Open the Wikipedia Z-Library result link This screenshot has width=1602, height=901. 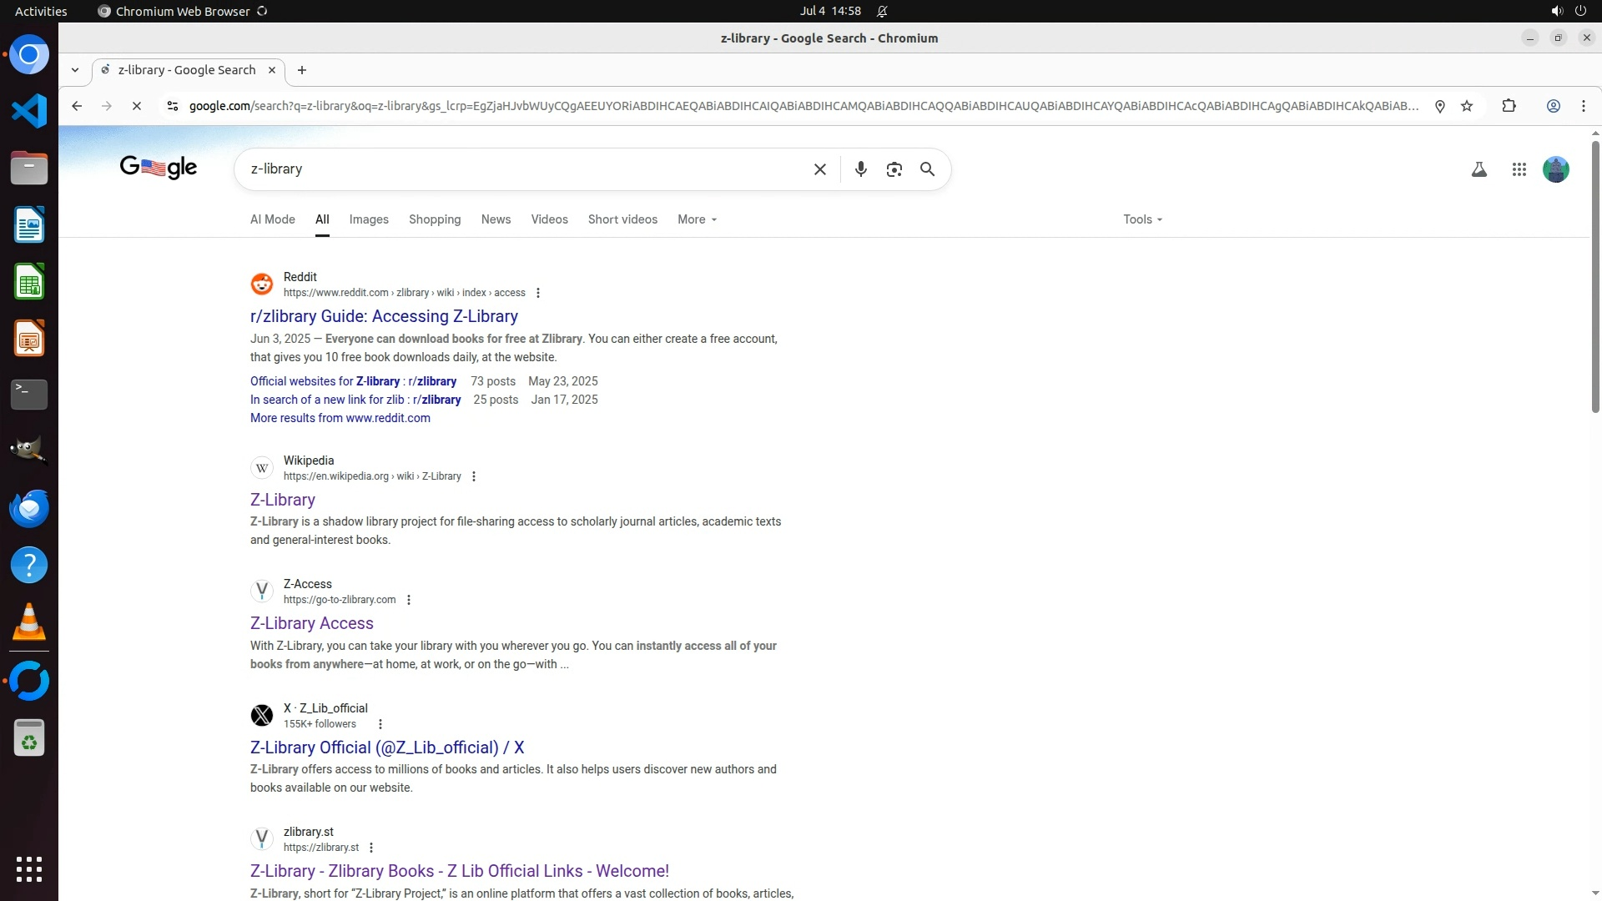pos(283,500)
